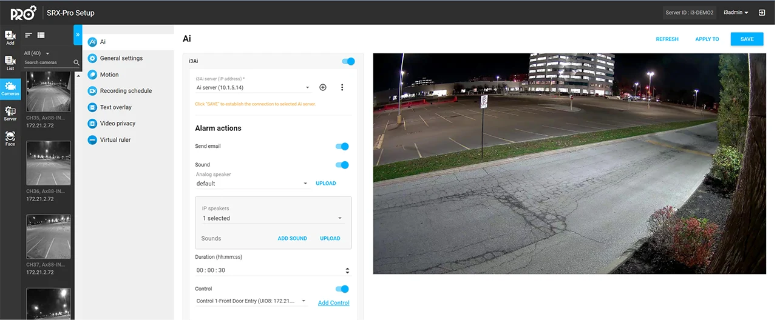The image size is (777, 320).
Task: Click the add Ai server plus icon
Action: point(323,87)
